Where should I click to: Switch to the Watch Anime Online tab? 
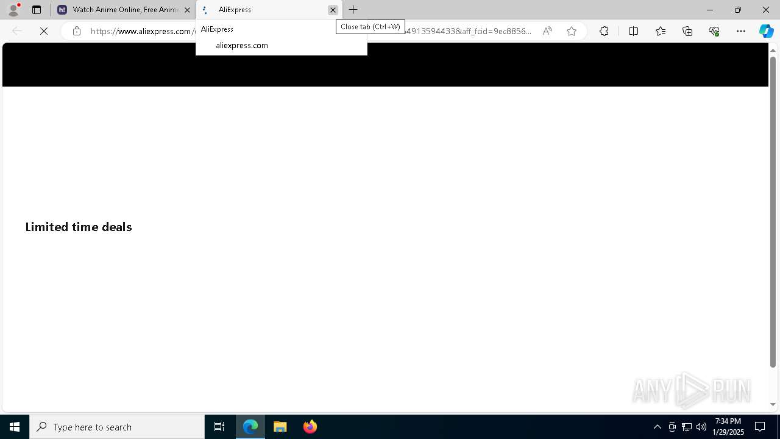[x=124, y=10]
